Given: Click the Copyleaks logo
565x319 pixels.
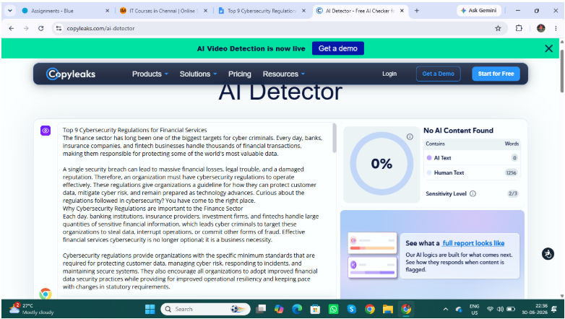Looking at the screenshot, I should click(x=71, y=74).
